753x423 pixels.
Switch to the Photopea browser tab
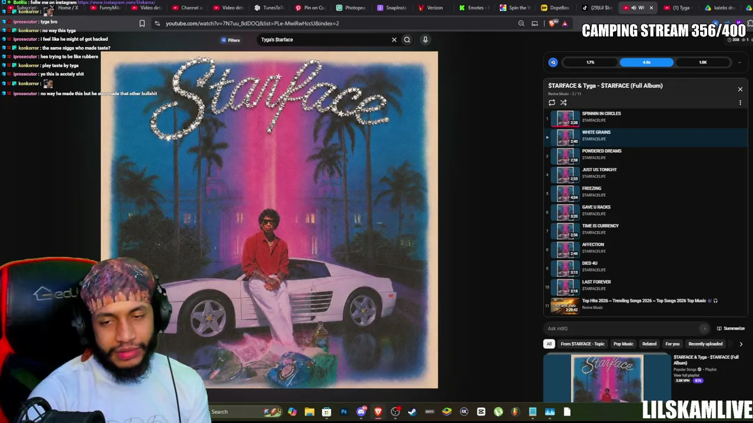click(351, 8)
